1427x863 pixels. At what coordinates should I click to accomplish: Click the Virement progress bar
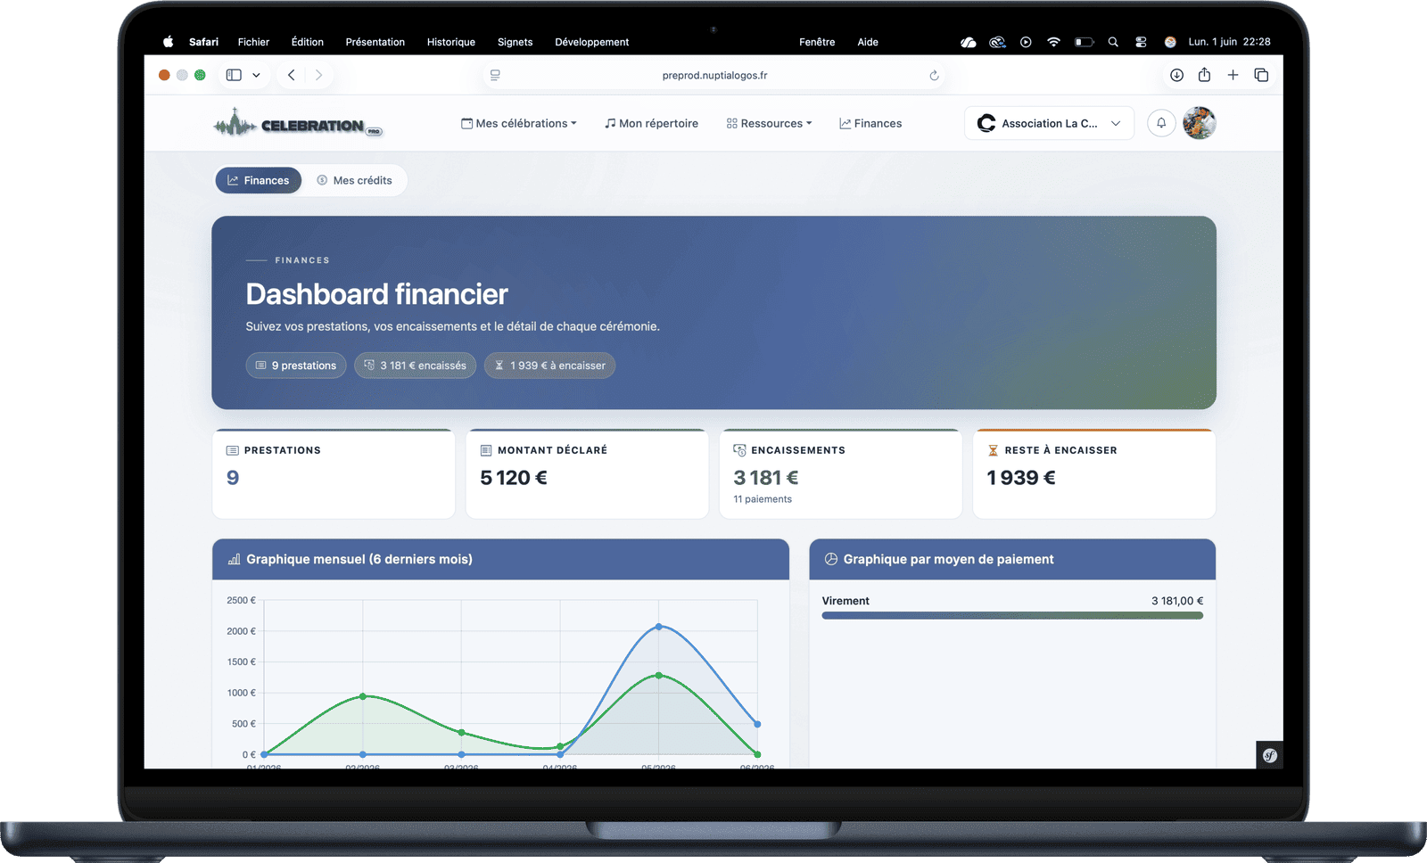point(1012,615)
